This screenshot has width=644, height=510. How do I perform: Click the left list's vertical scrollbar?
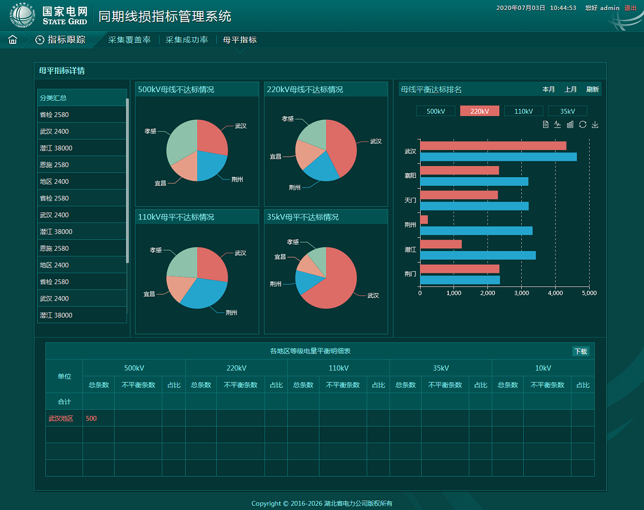[x=127, y=181]
